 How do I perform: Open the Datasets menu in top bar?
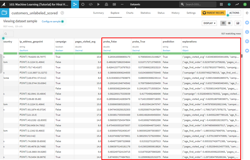coord(135,4)
